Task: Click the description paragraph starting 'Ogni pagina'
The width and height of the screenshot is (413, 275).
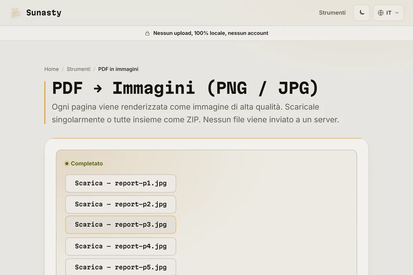Action: 196,113
